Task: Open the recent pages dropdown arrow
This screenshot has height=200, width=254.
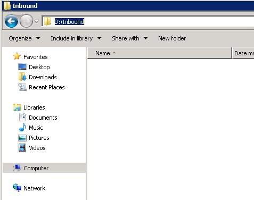Action: point(36,21)
